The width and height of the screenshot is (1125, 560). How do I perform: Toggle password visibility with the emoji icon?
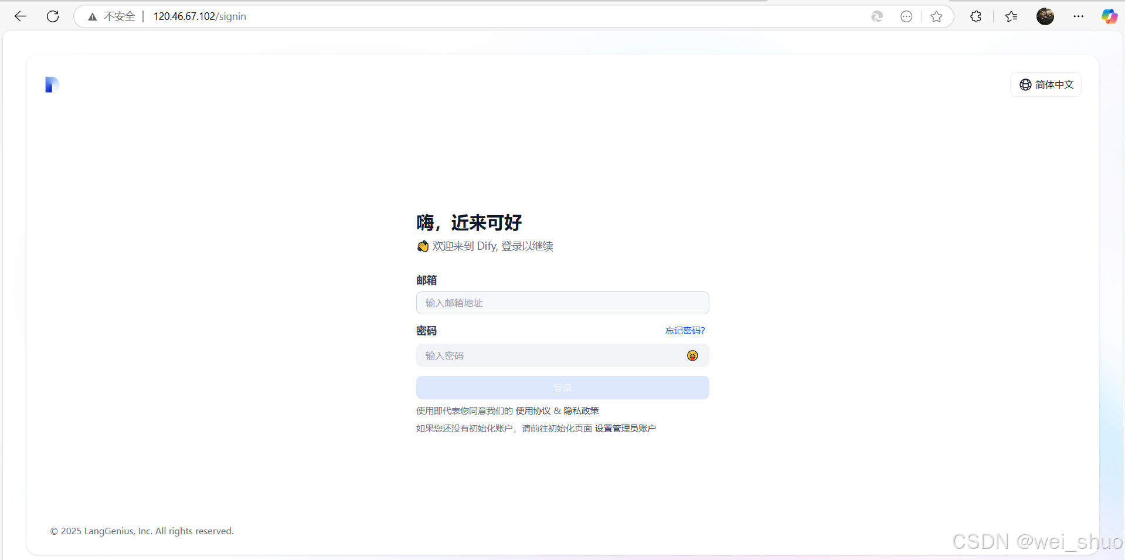[692, 355]
